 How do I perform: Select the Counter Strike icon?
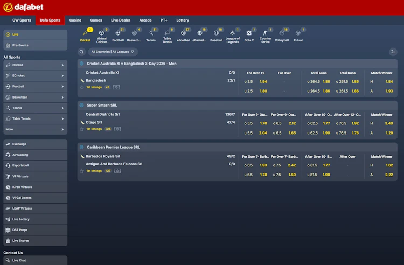pos(266,36)
